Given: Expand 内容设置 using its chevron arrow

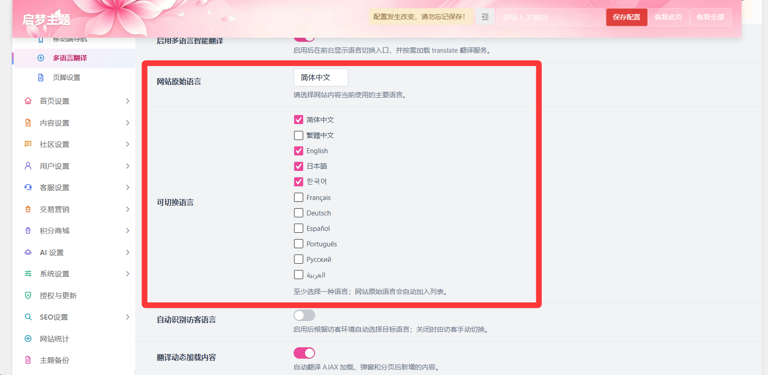Looking at the screenshot, I should pyautogui.click(x=127, y=123).
